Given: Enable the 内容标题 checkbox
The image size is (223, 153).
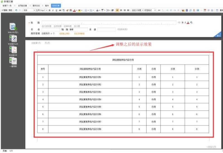Looking at the screenshot, I should click(43, 26).
